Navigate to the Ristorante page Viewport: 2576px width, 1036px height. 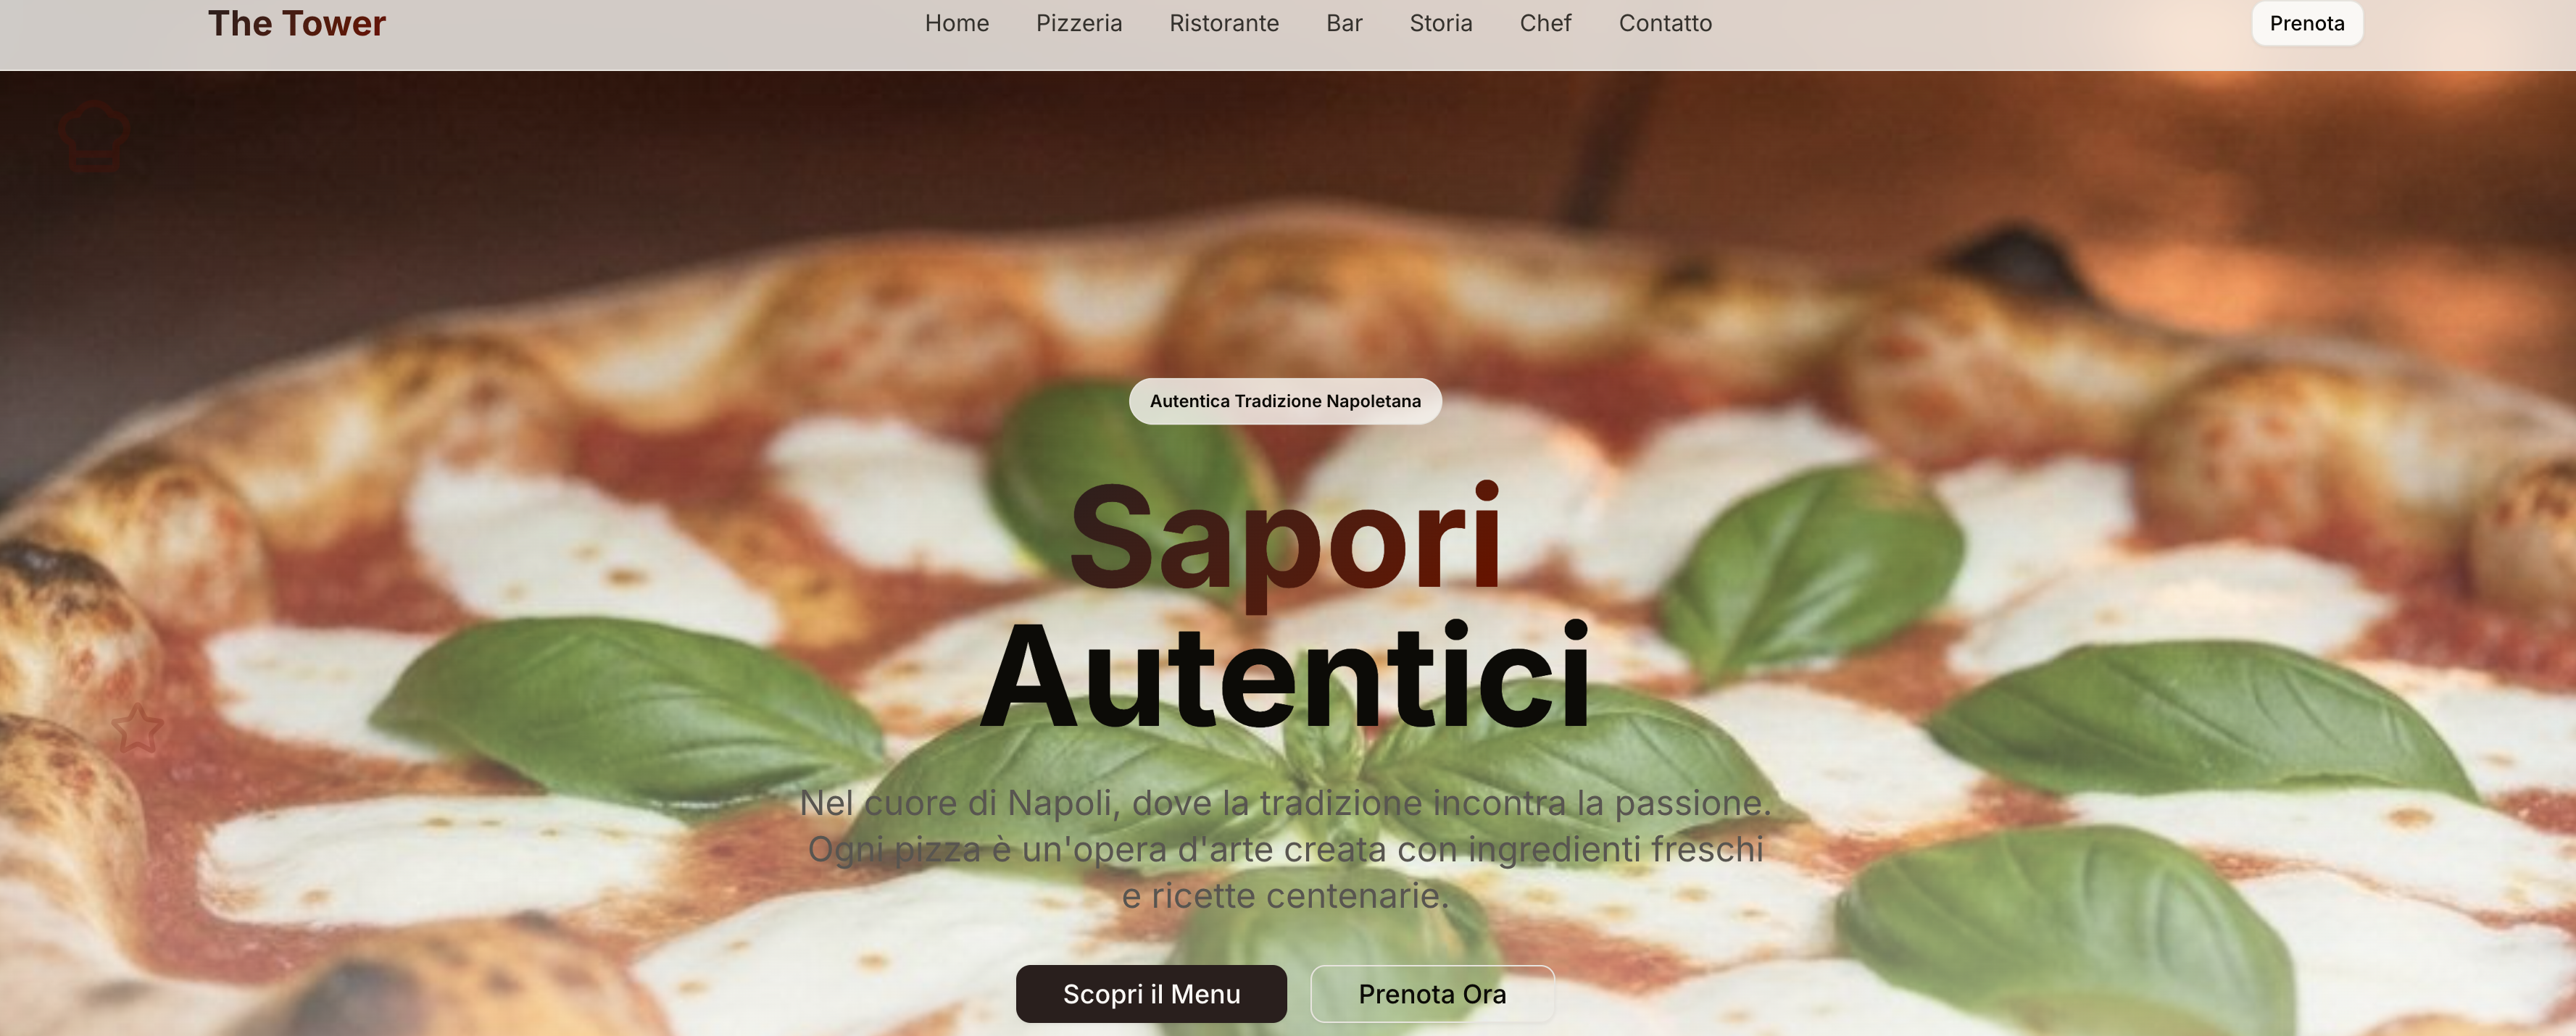[x=1224, y=23]
